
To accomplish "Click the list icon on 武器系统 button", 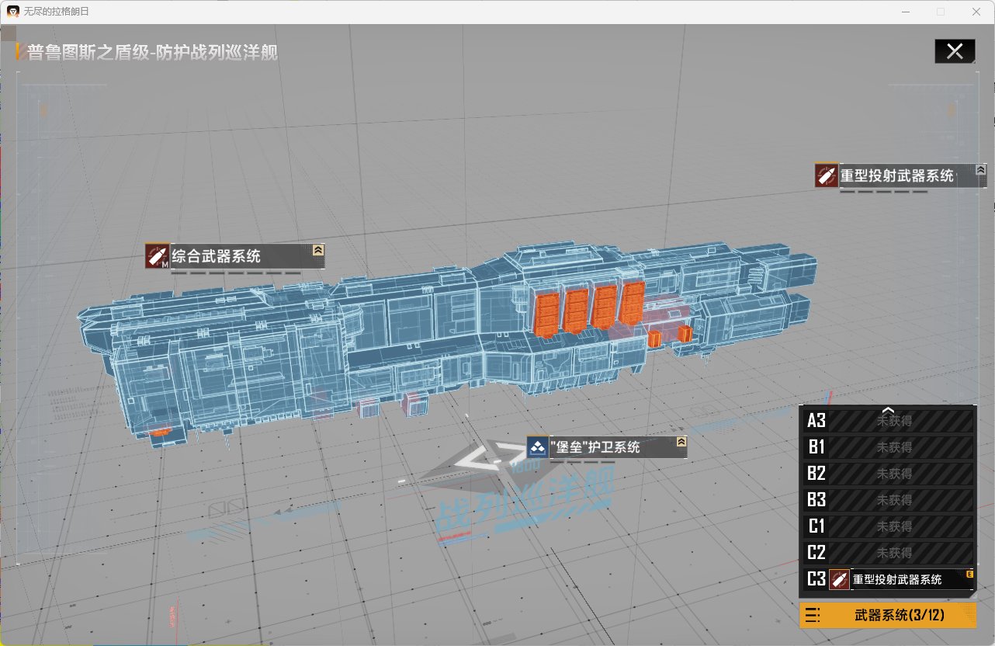I will point(813,615).
